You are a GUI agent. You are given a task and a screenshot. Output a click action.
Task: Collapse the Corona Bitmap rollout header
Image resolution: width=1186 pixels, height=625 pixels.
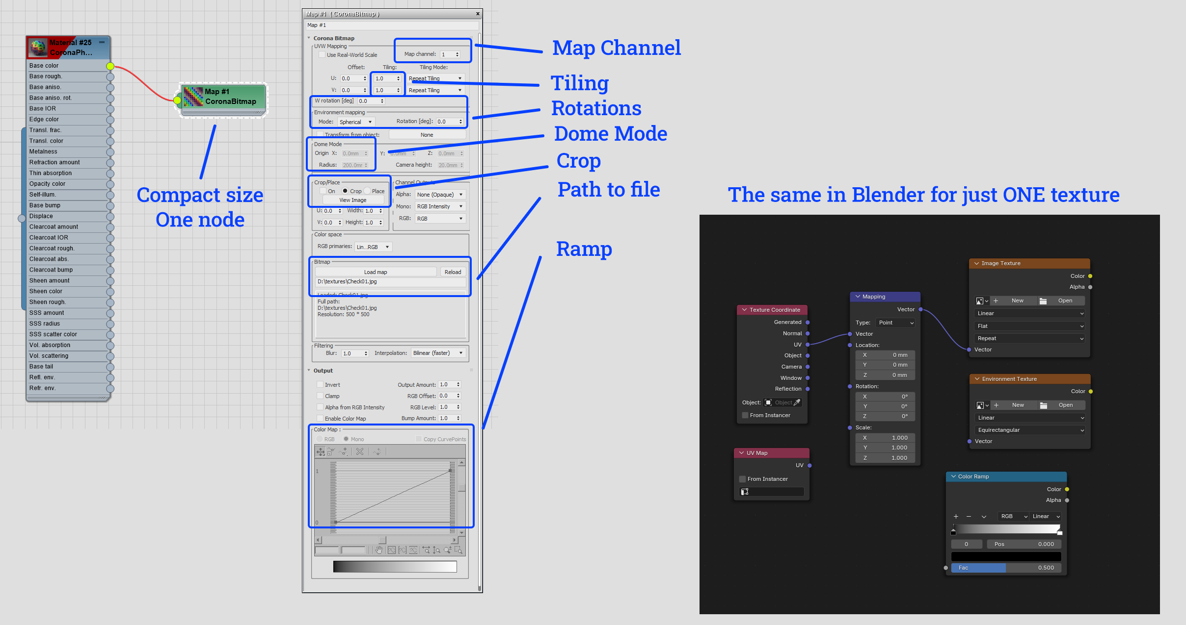click(333, 38)
